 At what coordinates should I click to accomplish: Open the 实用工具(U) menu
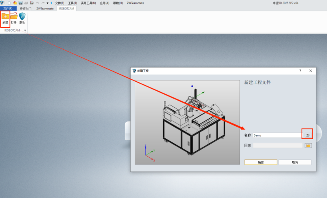click(88, 3)
